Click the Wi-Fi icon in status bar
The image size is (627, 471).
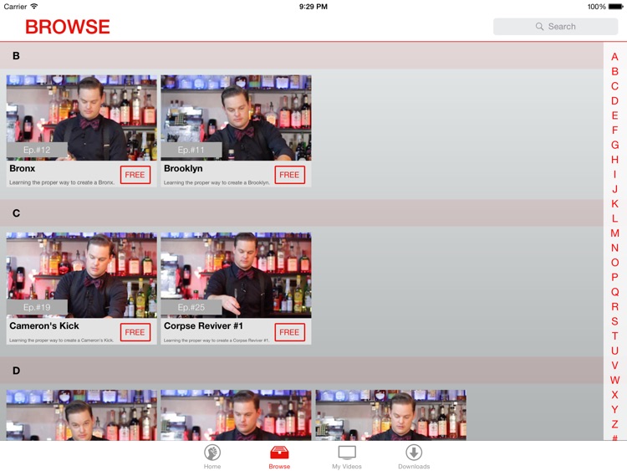[x=34, y=7]
